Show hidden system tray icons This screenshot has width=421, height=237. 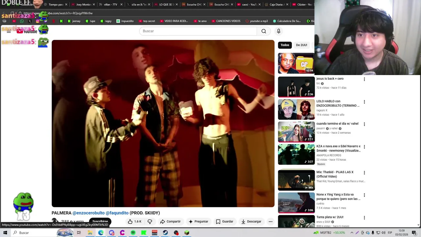(x=352, y=233)
